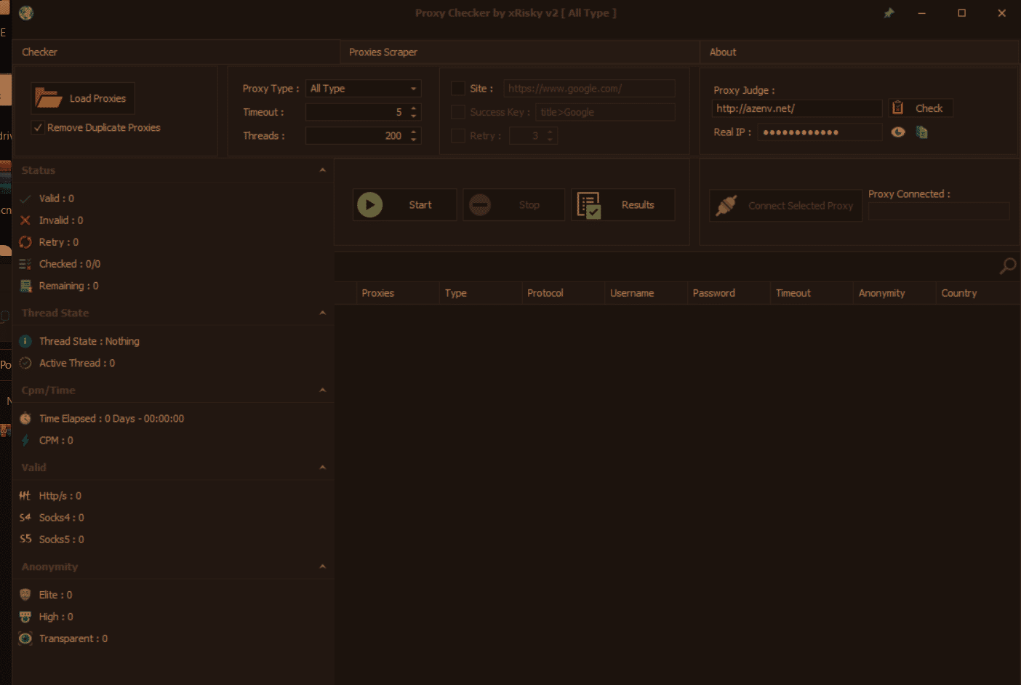Pin the window with the pin icon
Image resolution: width=1021 pixels, height=685 pixels.
click(889, 13)
